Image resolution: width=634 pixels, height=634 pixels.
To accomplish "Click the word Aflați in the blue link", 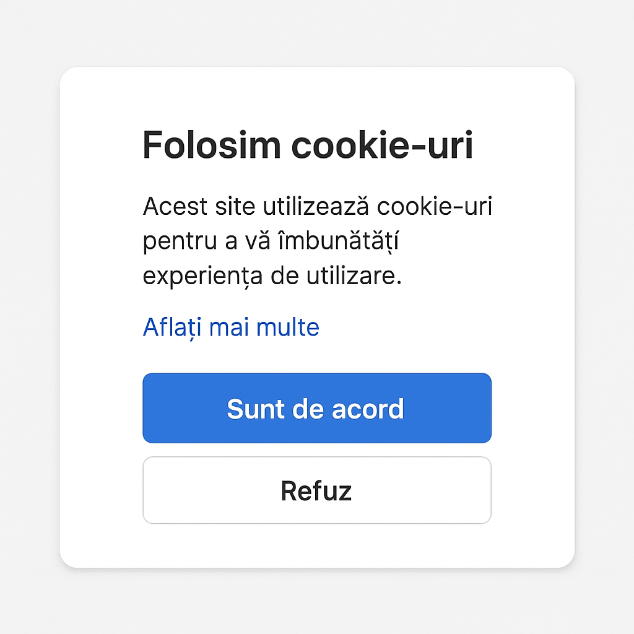I will coord(173,326).
